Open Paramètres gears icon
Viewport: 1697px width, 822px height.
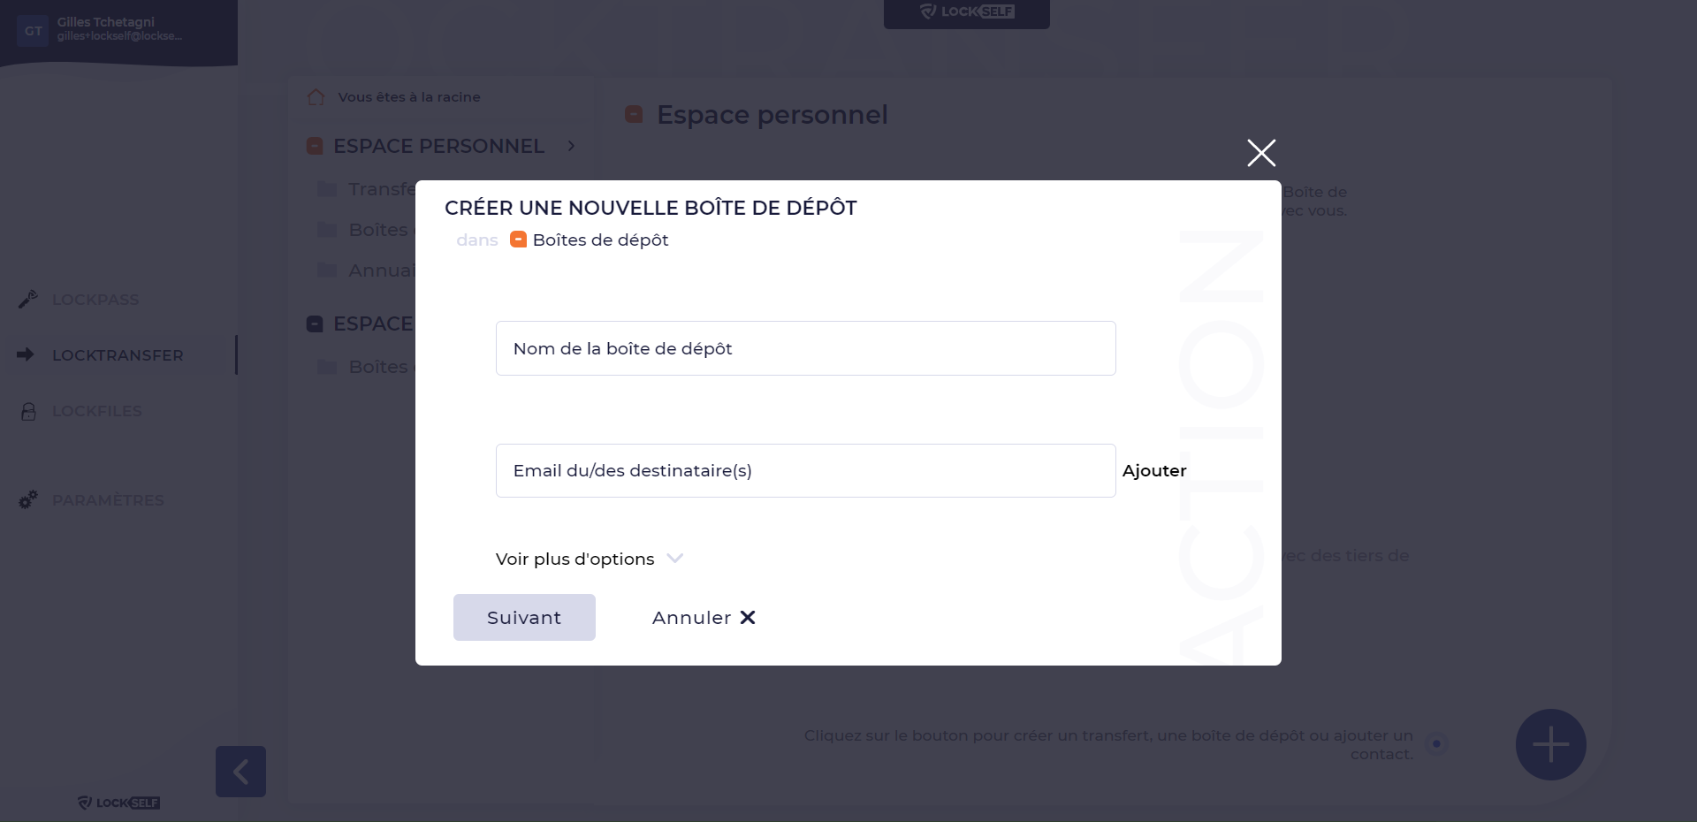click(28, 499)
